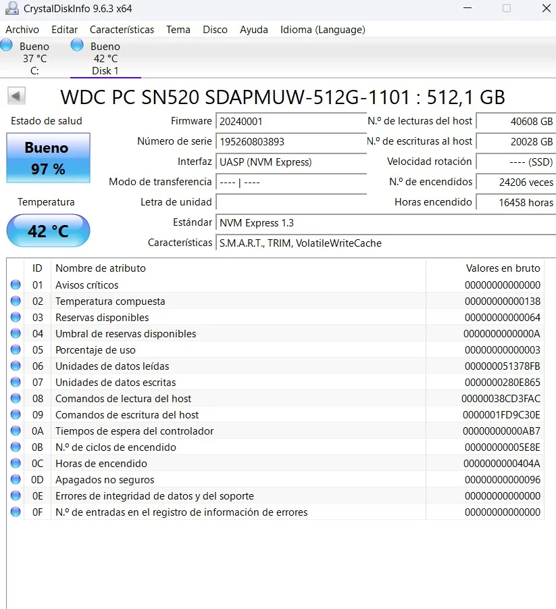Open the Disco menu
The width and height of the screenshot is (556, 609).
215,30
